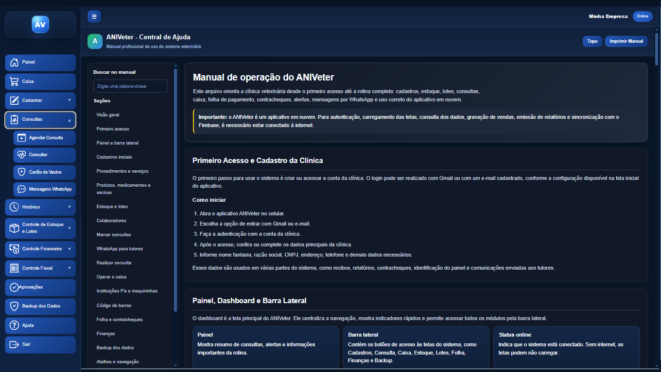Open the WhatsApp para tutores section
Image resolution: width=661 pixels, height=372 pixels.
point(120,249)
